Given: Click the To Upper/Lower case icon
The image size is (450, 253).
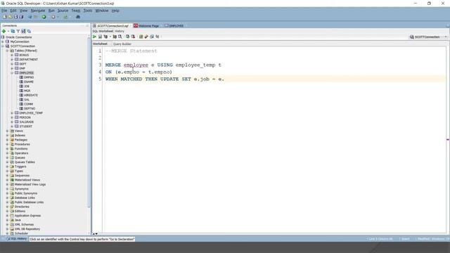Looking at the screenshot, I should 157,37.
